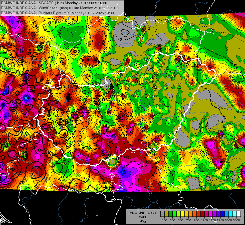
Task: Click the brick red legend swatch
Action: click(x=199, y=214)
